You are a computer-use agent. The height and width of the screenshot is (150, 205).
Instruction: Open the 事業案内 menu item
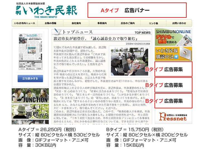click(102, 23)
